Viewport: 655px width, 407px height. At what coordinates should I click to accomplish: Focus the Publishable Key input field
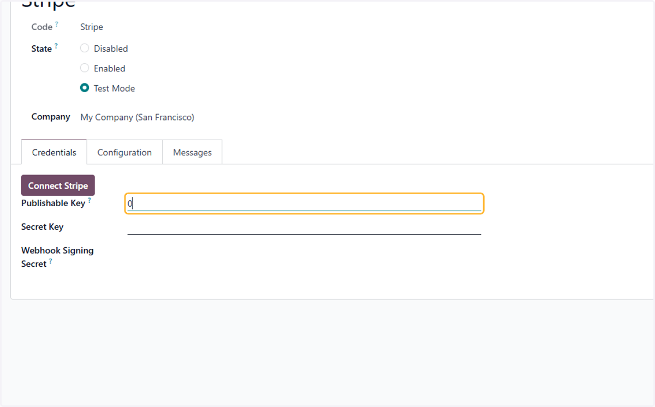(x=304, y=204)
